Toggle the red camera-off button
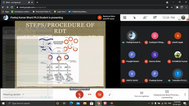The width and height of the screenshot is (189, 106). coord(99,94)
